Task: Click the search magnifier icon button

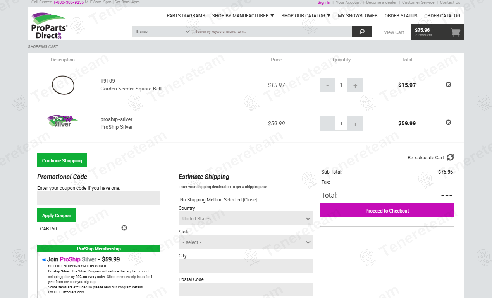Action: [361, 32]
